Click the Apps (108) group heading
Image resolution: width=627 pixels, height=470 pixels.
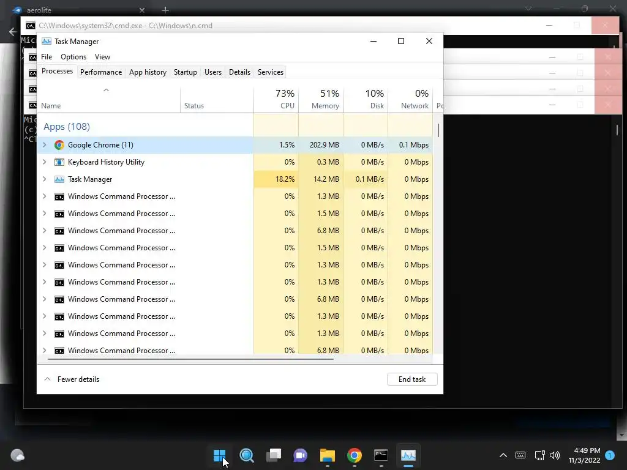tap(66, 127)
